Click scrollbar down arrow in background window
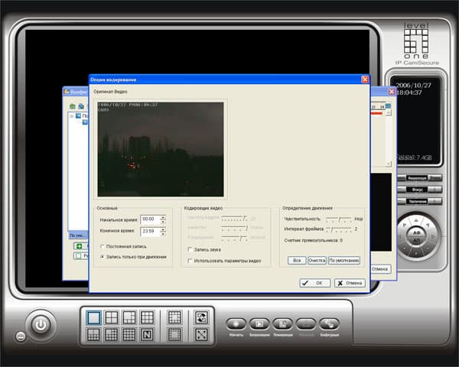The image size is (459, 367). [x=388, y=164]
